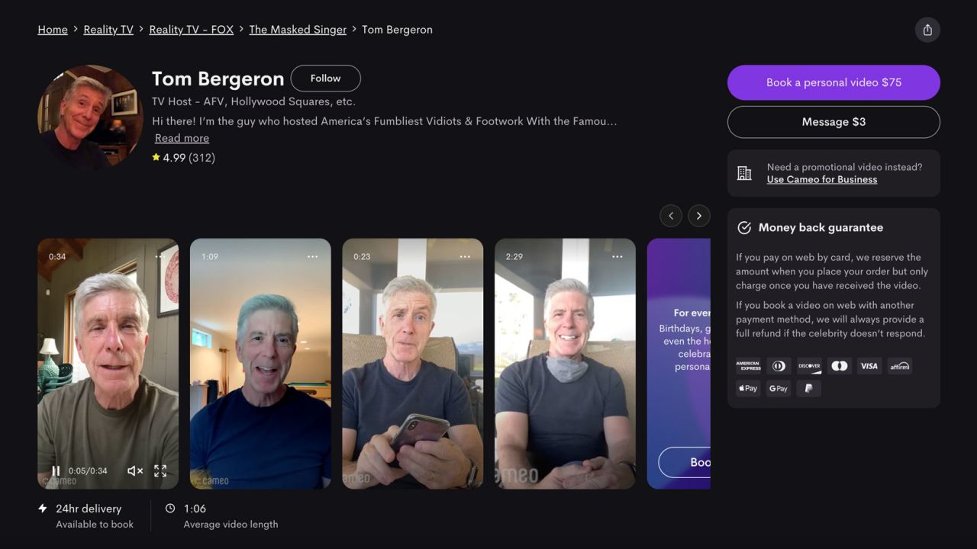Follow Tom Bergeron
Screen dimensions: 977x549
pos(326,78)
